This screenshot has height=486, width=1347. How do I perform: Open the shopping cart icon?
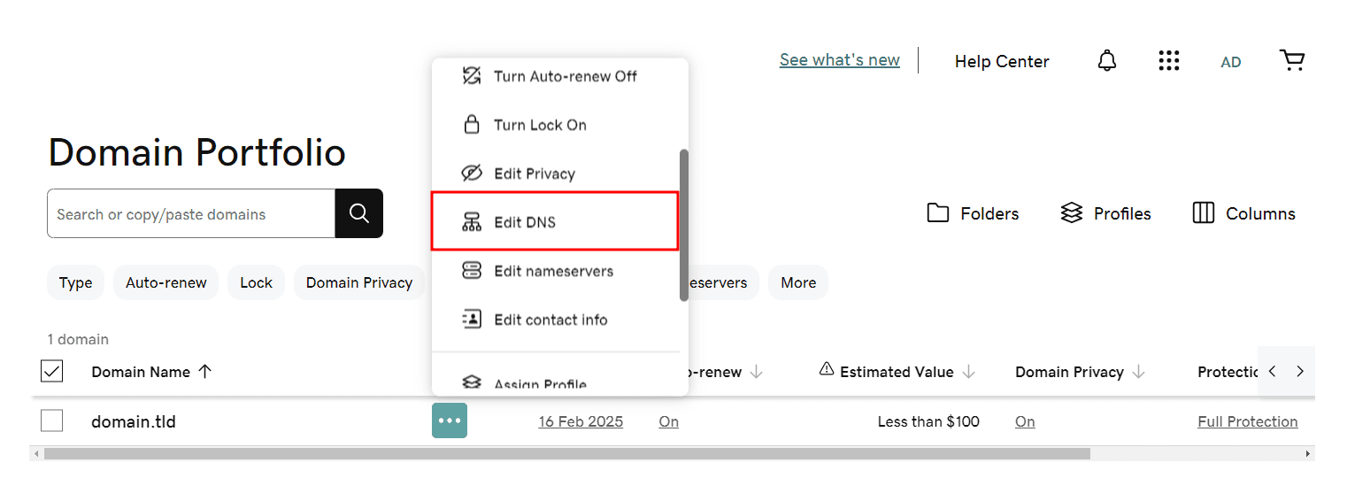click(1292, 60)
